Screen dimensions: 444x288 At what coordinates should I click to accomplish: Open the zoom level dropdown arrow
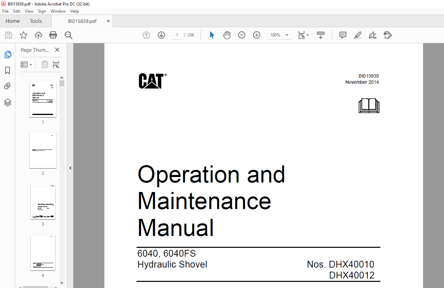(287, 35)
